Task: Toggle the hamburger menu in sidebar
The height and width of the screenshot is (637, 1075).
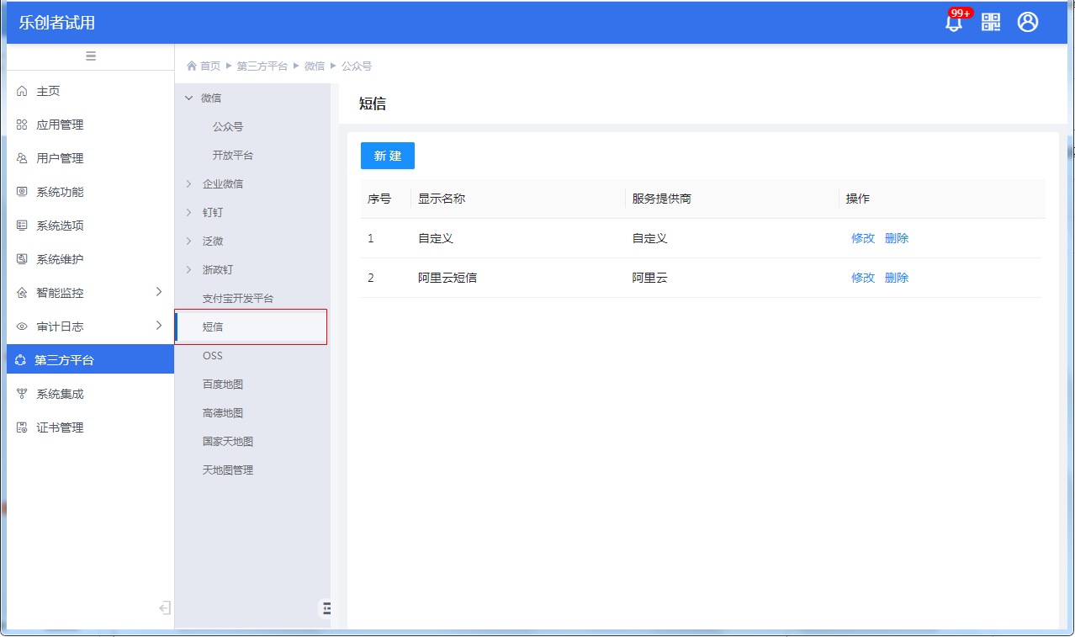Action: pos(91,56)
